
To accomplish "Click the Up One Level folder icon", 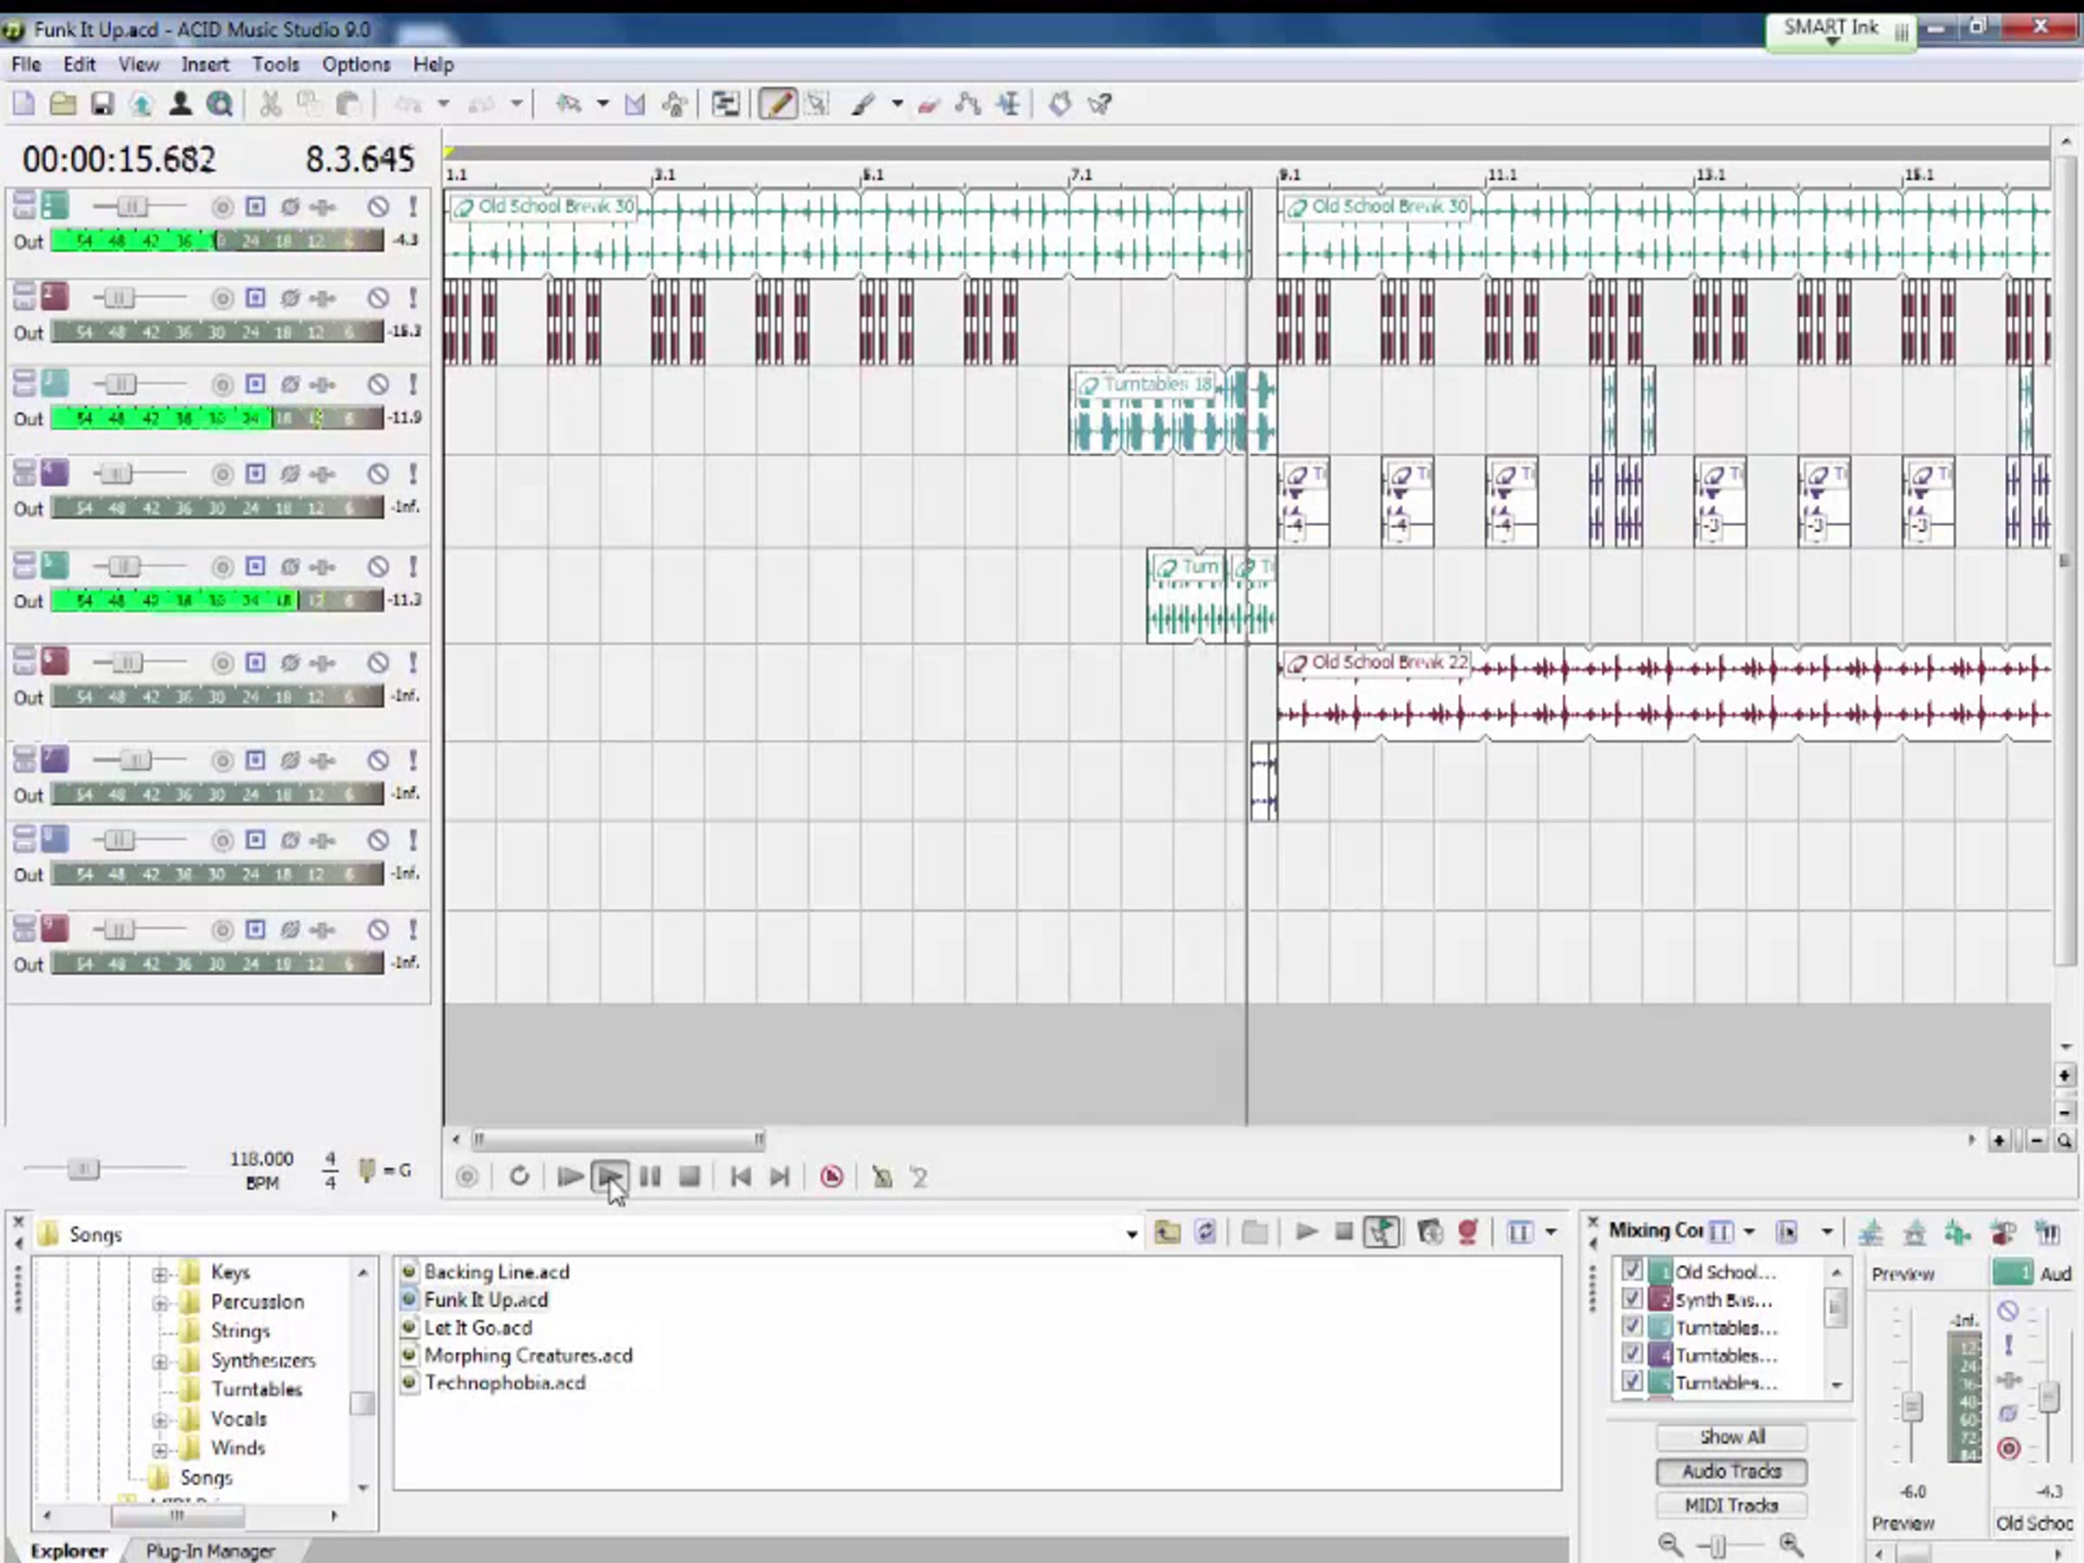I will [1167, 1232].
